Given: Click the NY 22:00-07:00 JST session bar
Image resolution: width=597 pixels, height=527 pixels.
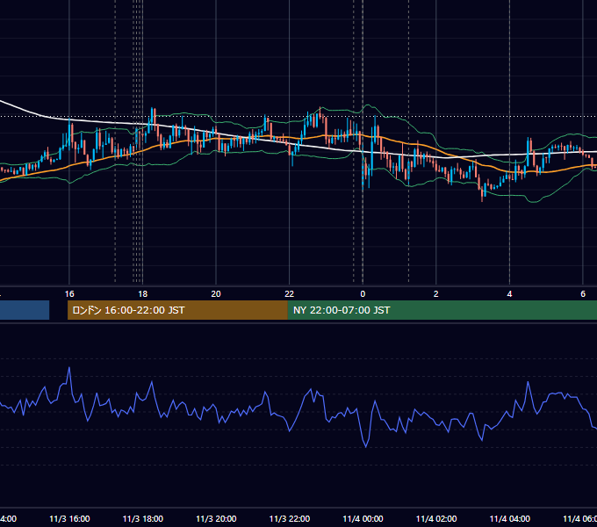Looking at the screenshot, I should (x=442, y=310).
